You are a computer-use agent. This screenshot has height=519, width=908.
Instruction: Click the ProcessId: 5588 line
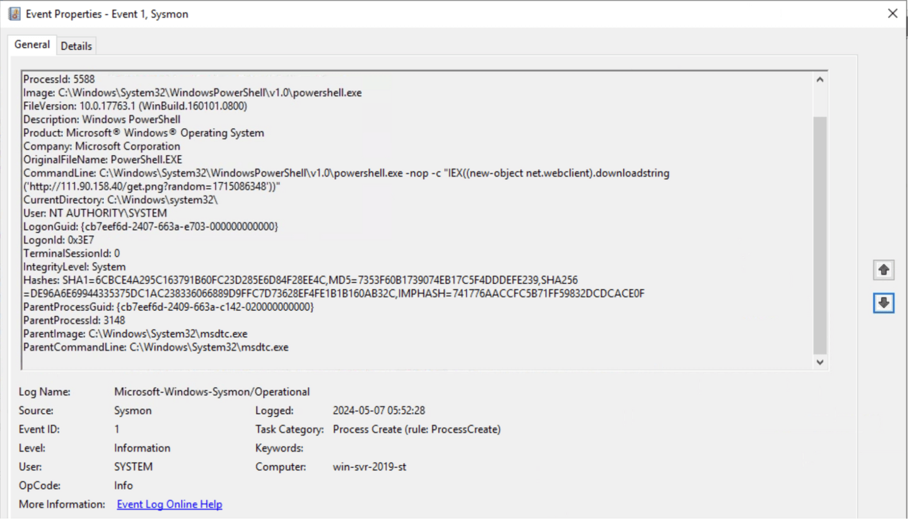pyautogui.click(x=59, y=79)
